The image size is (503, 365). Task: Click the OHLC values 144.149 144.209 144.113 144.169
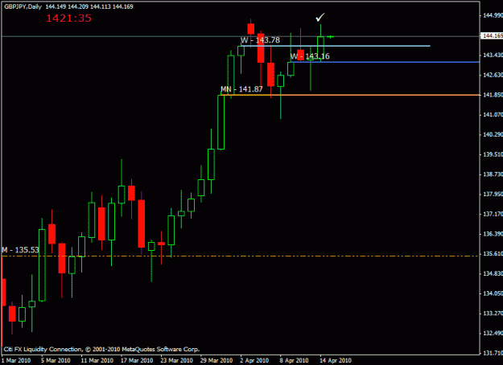89,6
